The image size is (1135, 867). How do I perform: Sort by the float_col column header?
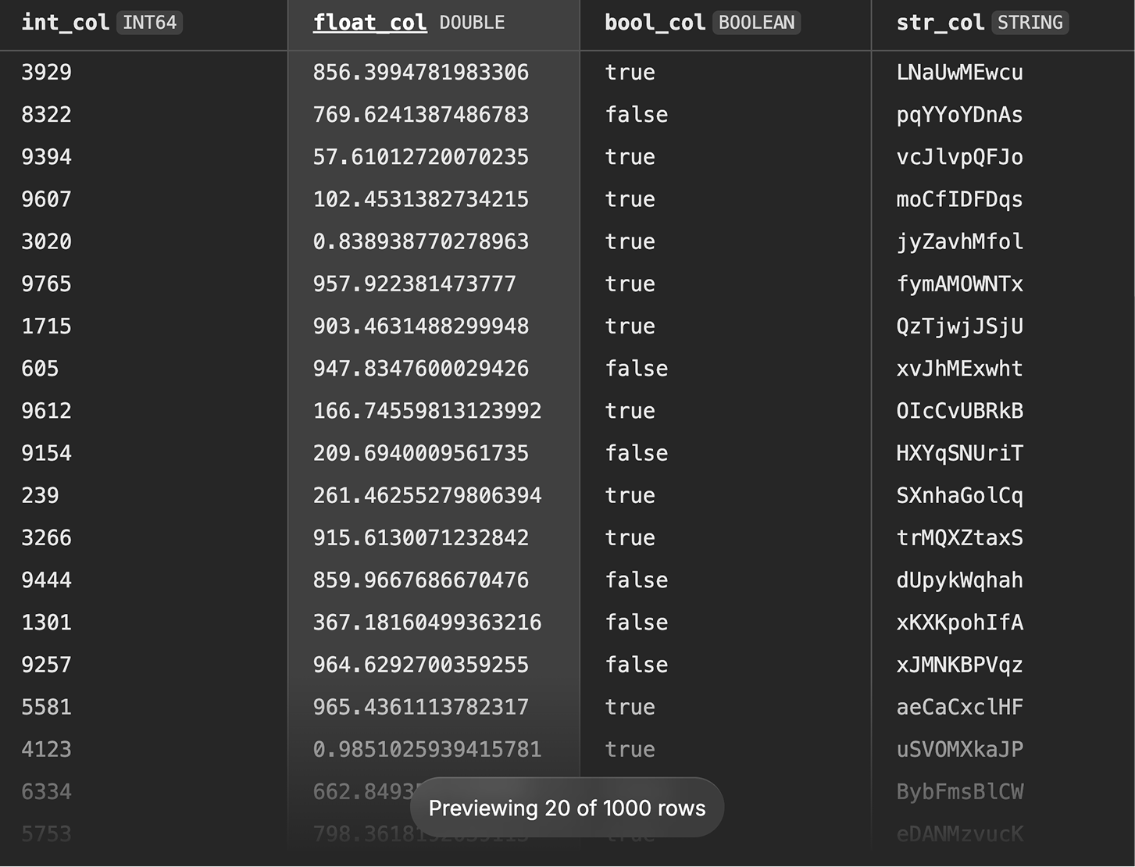tap(369, 23)
